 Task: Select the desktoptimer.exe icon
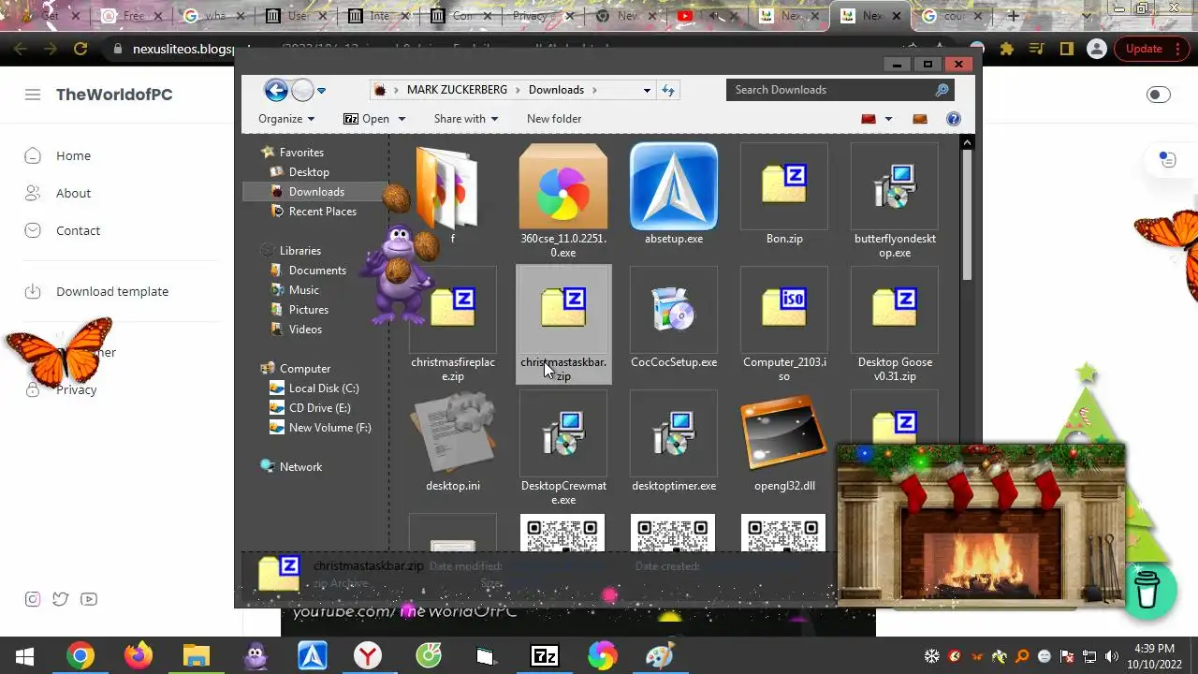tap(674, 433)
